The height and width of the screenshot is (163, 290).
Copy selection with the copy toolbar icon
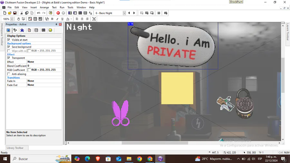[x=27, y=13]
